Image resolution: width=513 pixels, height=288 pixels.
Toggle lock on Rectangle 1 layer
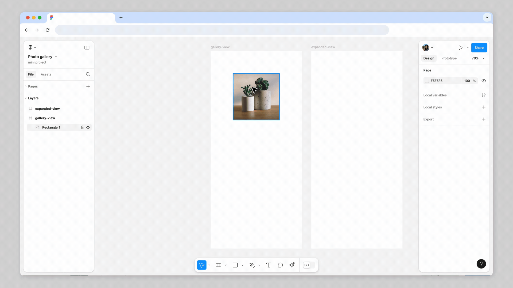point(82,127)
